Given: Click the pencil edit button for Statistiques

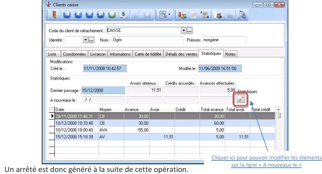Looking at the screenshot, I should coord(241,99).
